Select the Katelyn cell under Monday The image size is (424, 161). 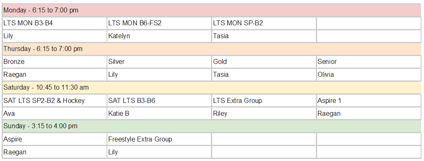(x=159, y=36)
